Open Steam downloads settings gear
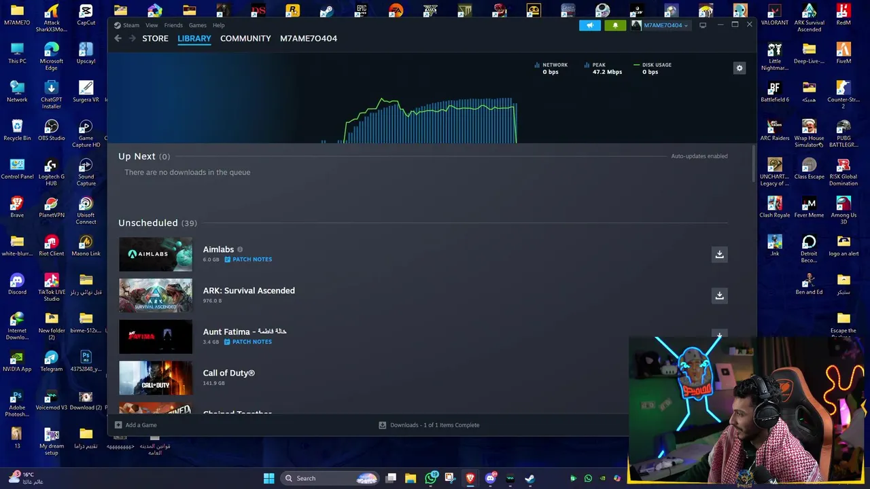 pyautogui.click(x=739, y=68)
